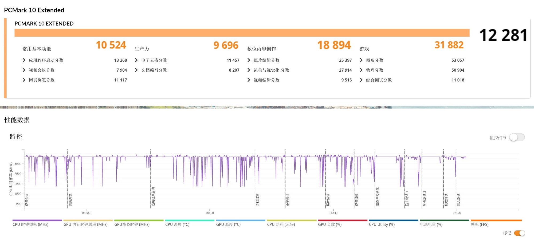The image size is (534, 250).
Task: Enable the 监控细节 switch
Action: [517, 137]
